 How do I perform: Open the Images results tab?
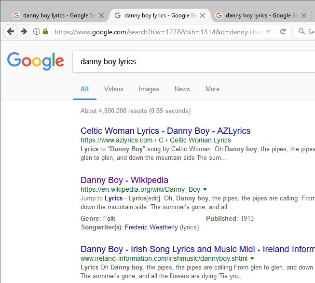click(149, 89)
